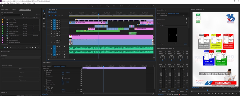Screen dimensions: 240x96
Task: Open Blend Mode dropdown showing Normal
Action: pyautogui.click(x=68, y=92)
